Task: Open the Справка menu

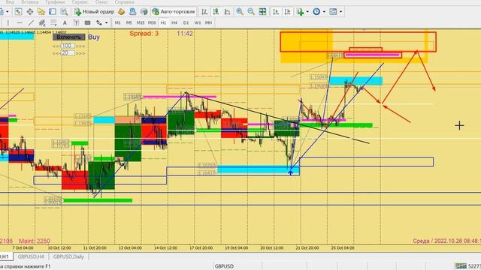Action: [124, 1]
